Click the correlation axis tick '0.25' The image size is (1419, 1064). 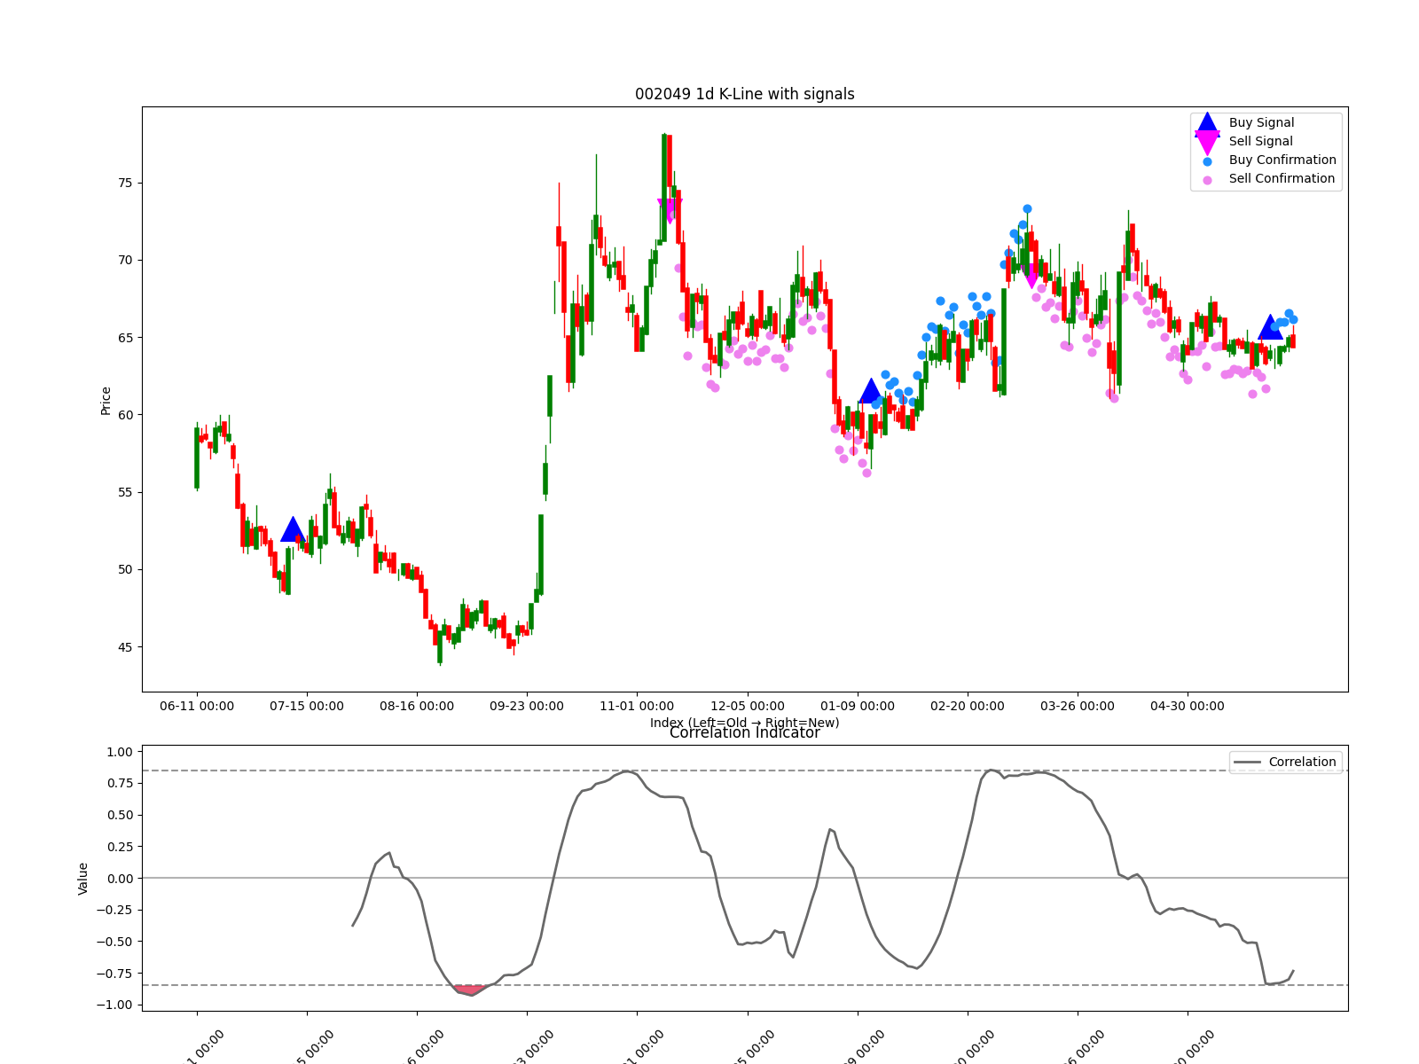120,847
